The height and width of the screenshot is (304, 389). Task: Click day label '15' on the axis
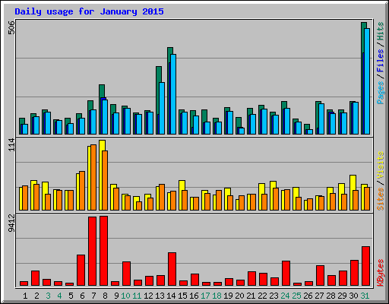[x=182, y=296]
